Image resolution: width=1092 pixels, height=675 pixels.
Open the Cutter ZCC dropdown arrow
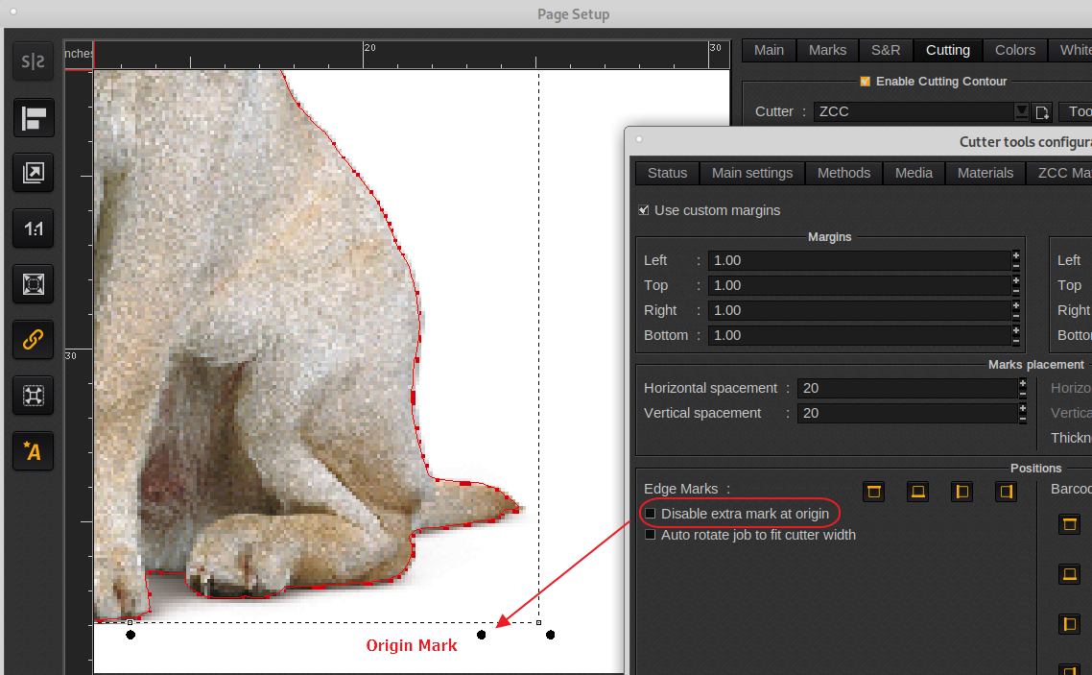click(1022, 111)
